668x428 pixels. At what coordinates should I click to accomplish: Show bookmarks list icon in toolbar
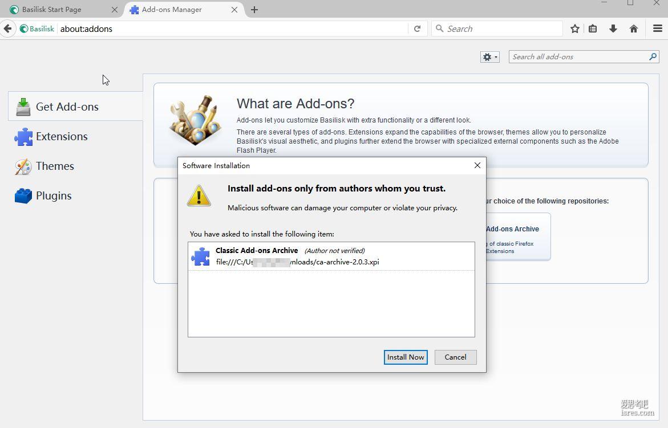pos(593,28)
